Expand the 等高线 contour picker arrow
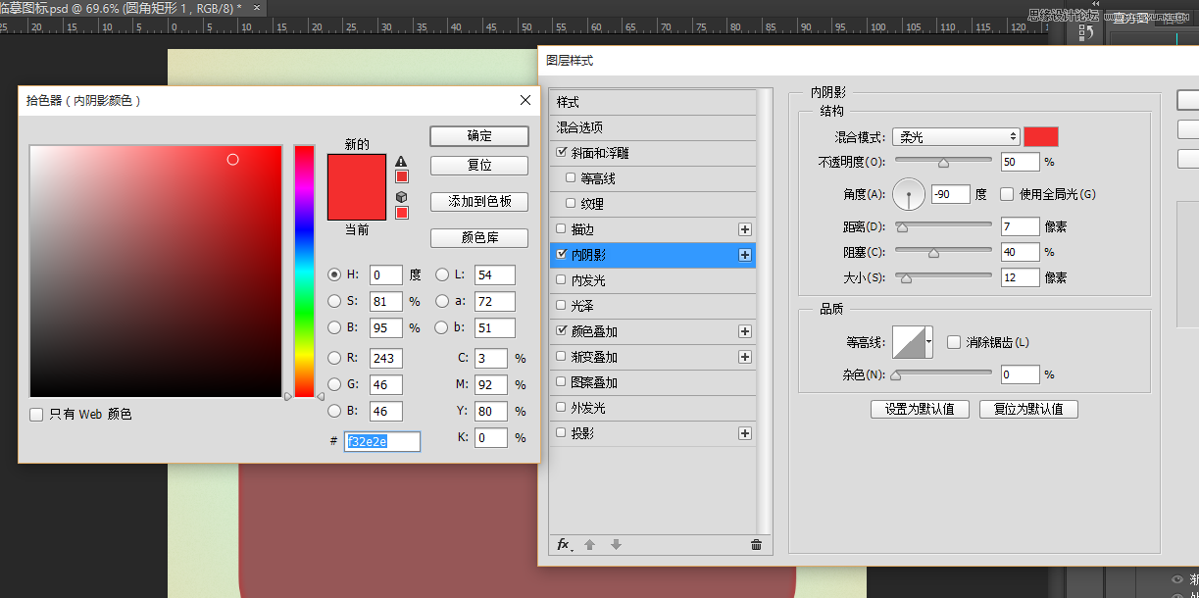Viewport: 1199px width, 598px height. 928,342
